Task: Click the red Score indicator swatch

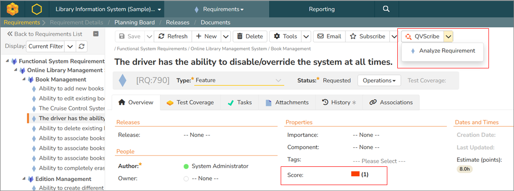Action: (x=355, y=174)
